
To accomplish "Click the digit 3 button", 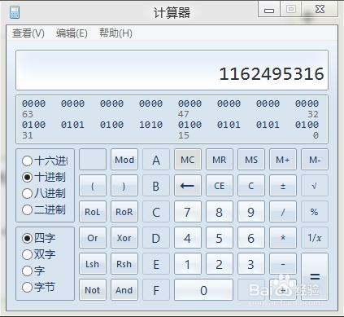I will pyautogui.click(x=251, y=264).
